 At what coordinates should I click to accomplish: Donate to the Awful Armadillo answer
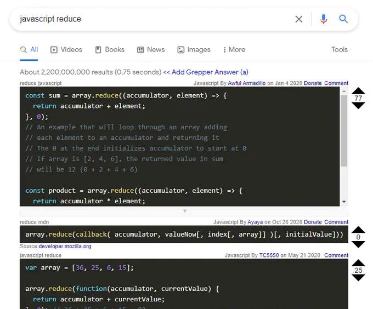[x=313, y=83]
